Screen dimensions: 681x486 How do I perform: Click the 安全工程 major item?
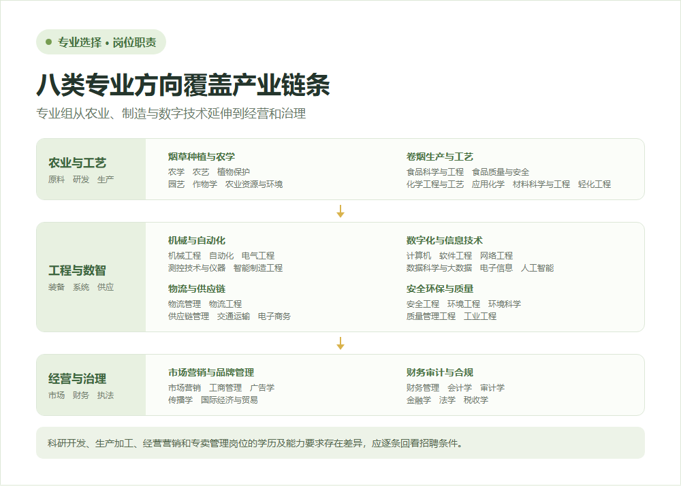423,304
